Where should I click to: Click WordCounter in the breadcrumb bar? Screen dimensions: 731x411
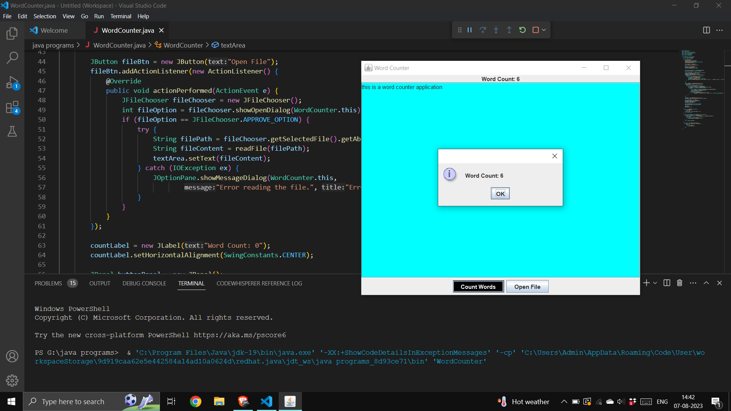183,45
